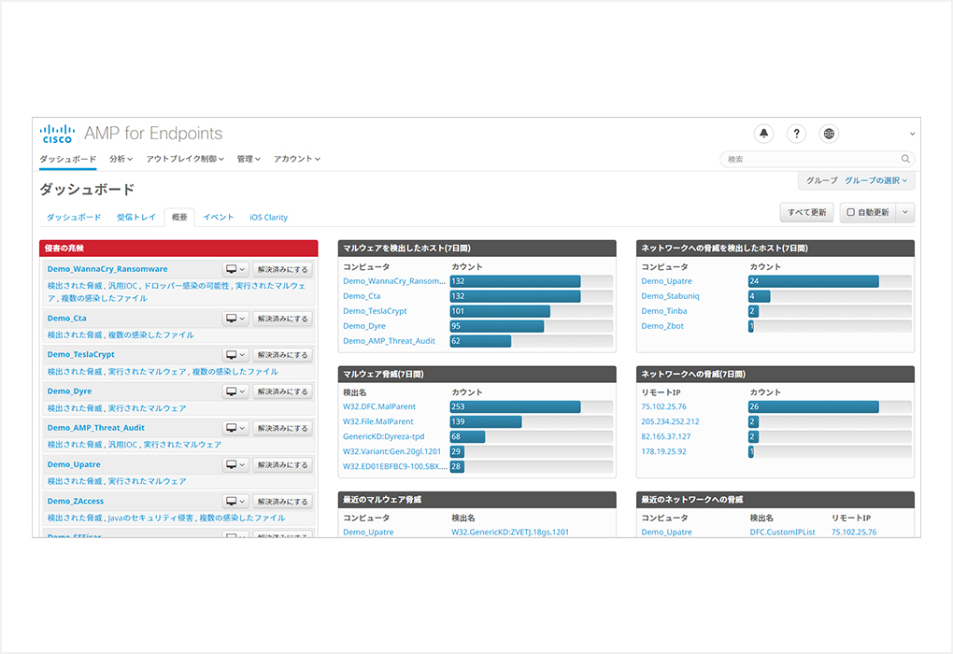
Task: Open GenericKD:Dyreza-tpd detection link
Action: click(383, 436)
